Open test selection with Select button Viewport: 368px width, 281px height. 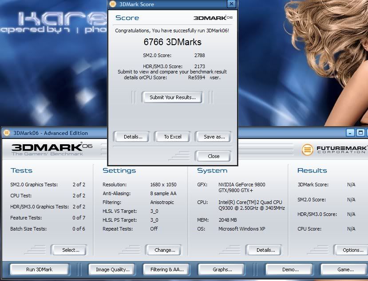coord(71,250)
